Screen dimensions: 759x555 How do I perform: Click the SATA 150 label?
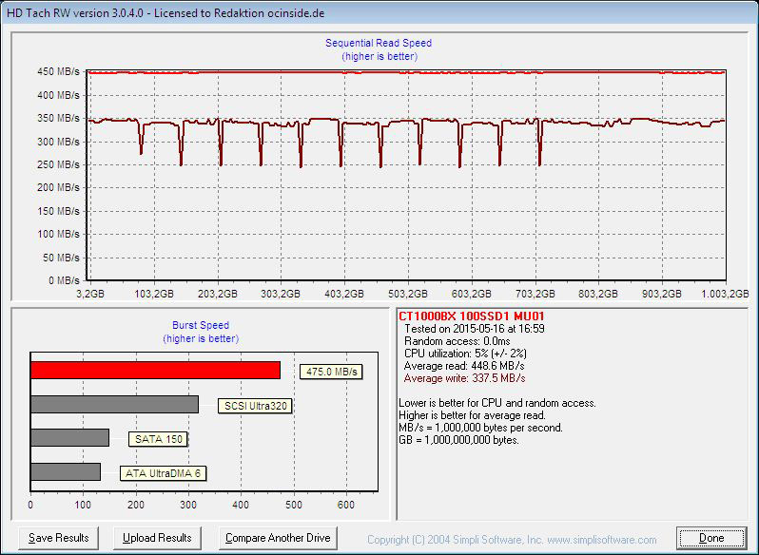[158, 439]
